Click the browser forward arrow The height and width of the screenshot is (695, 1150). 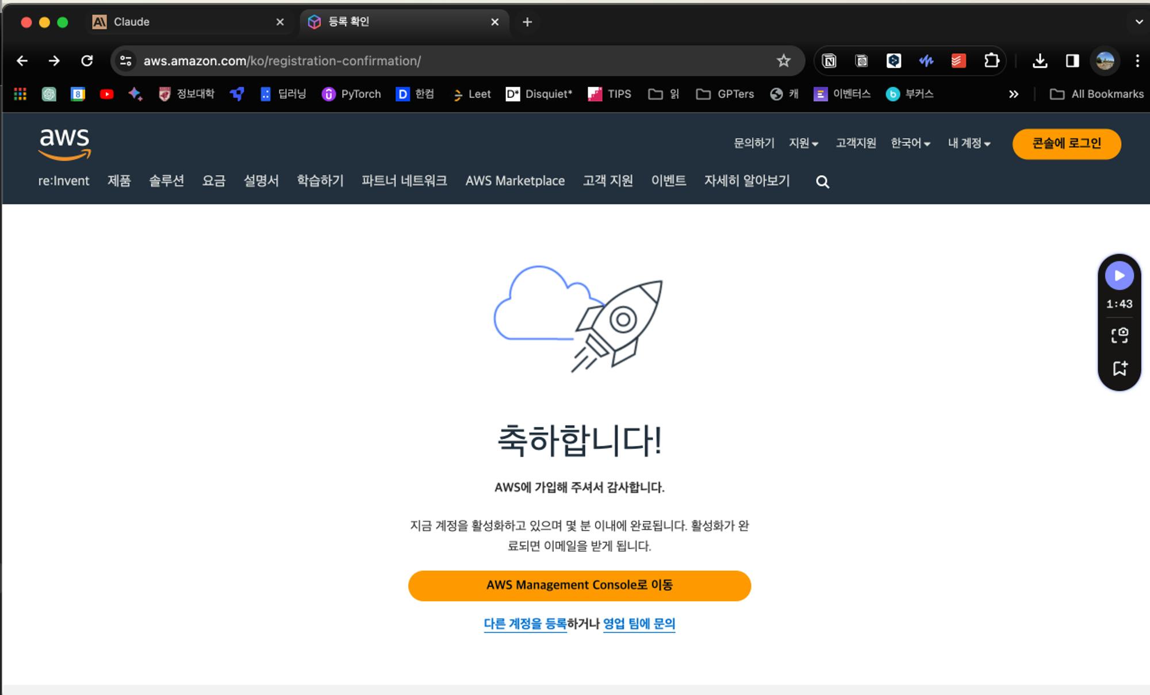(54, 60)
